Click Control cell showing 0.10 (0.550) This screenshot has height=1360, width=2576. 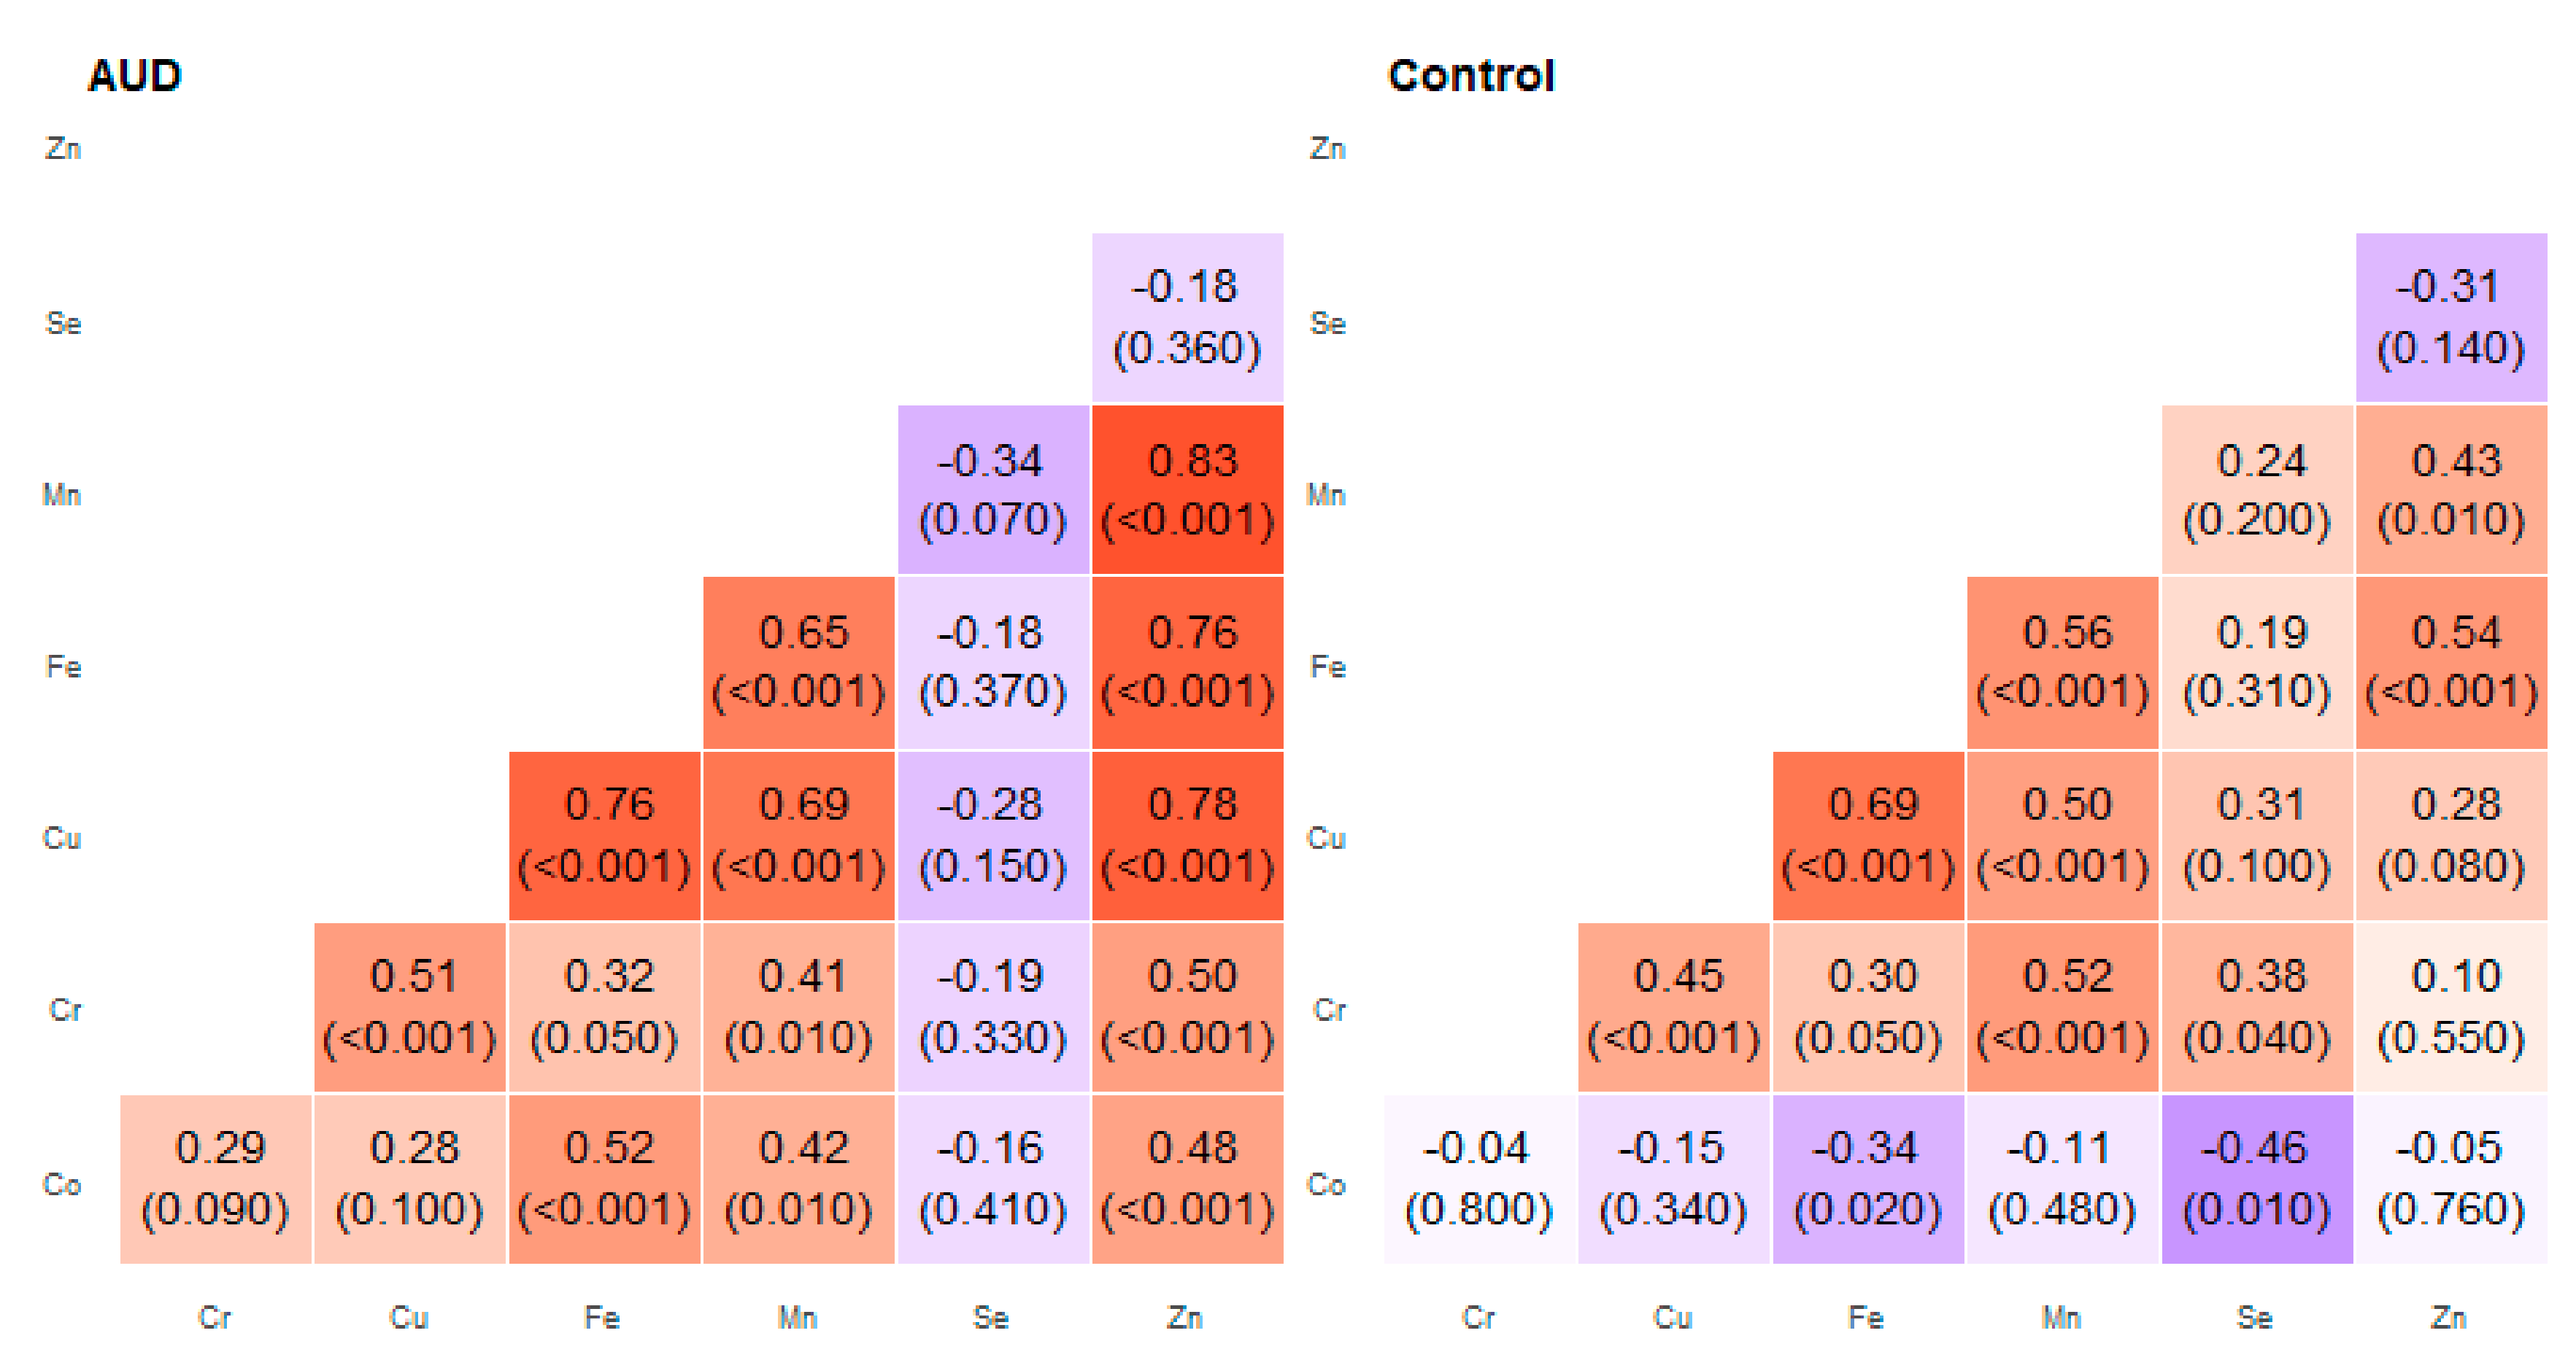pyautogui.click(x=2451, y=1007)
